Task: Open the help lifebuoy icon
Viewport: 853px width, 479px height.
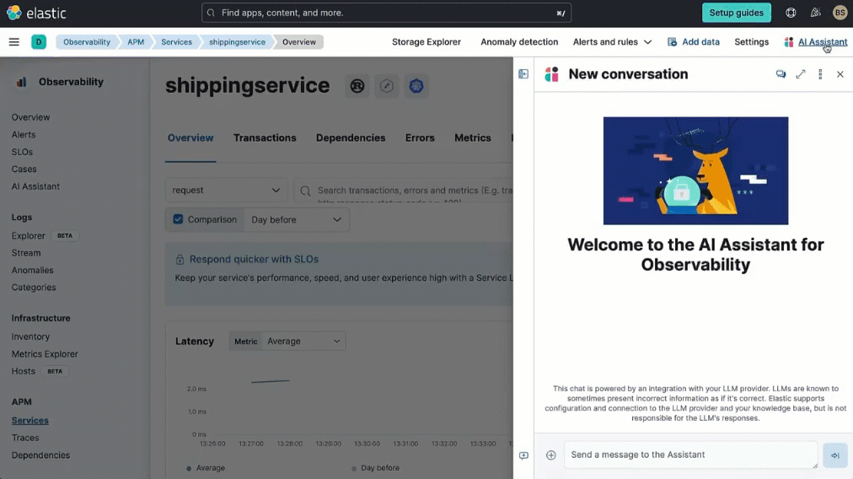Action: (791, 13)
